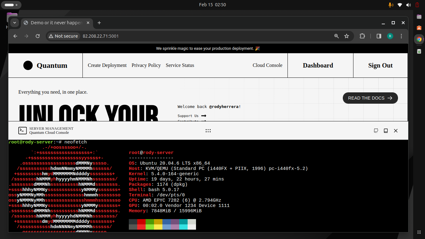Screen dimensions: 425x239
Task: Open the GitHub icon in console header
Action: pos(376,131)
